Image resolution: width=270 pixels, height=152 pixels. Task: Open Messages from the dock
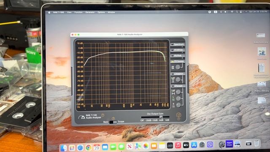121,147
